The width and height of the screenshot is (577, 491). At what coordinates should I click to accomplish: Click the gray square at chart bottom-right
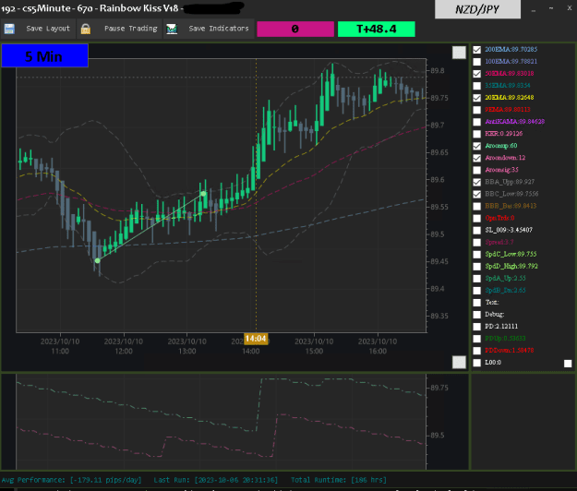[x=459, y=362]
